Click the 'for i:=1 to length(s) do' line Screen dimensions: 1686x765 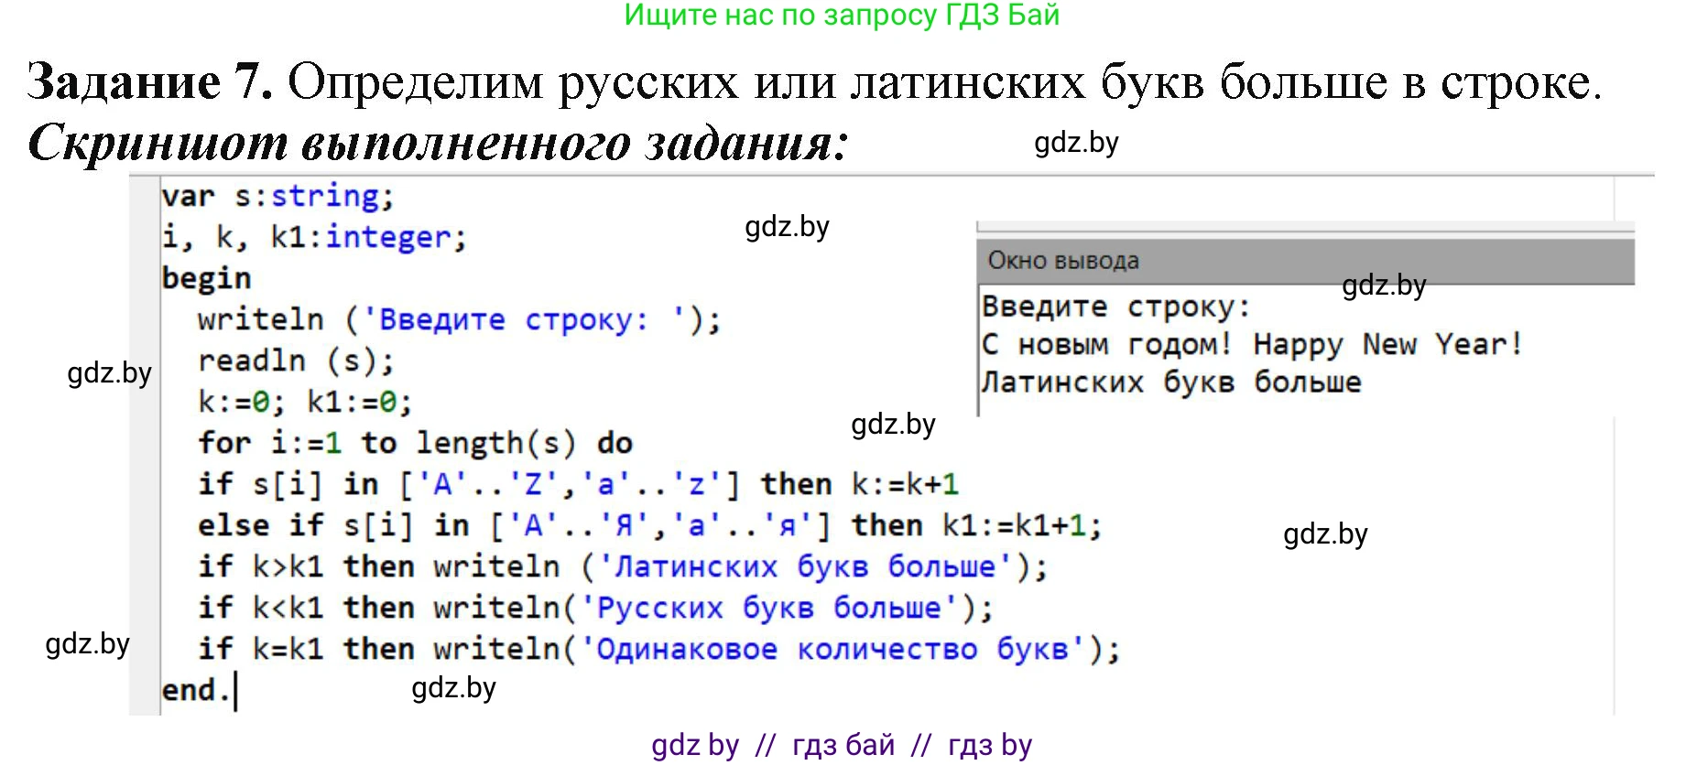click(x=415, y=443)
